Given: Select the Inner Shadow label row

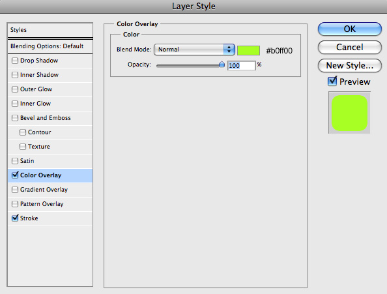Looking at the screenshot, I should click(50, 75).
